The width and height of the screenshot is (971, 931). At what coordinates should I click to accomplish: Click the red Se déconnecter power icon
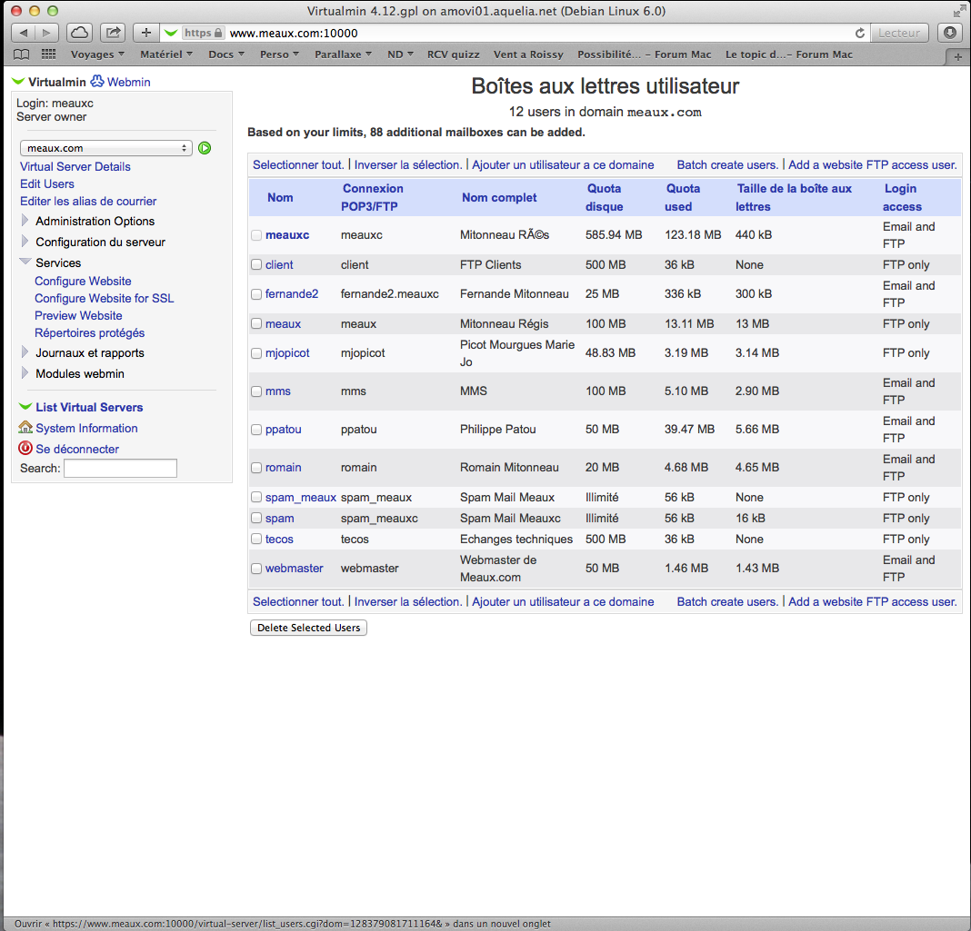point(25,449)
